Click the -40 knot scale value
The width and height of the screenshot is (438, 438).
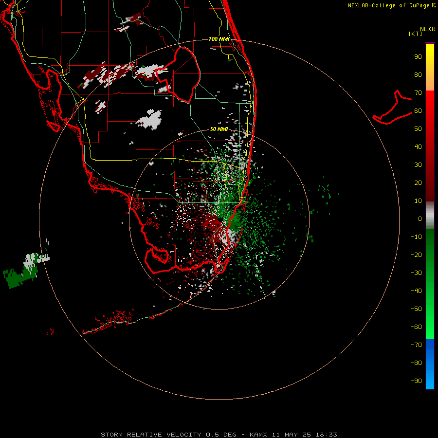416,291
